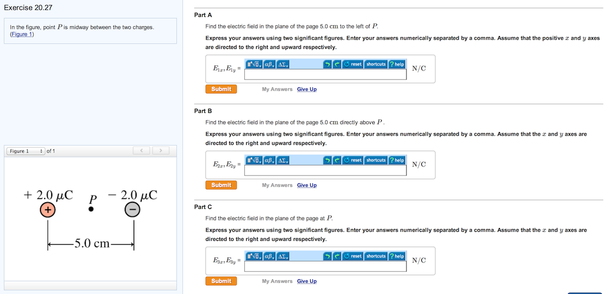Open shortcuts in Part C toolbar
610x294 pixels.
tap(376, 256)
